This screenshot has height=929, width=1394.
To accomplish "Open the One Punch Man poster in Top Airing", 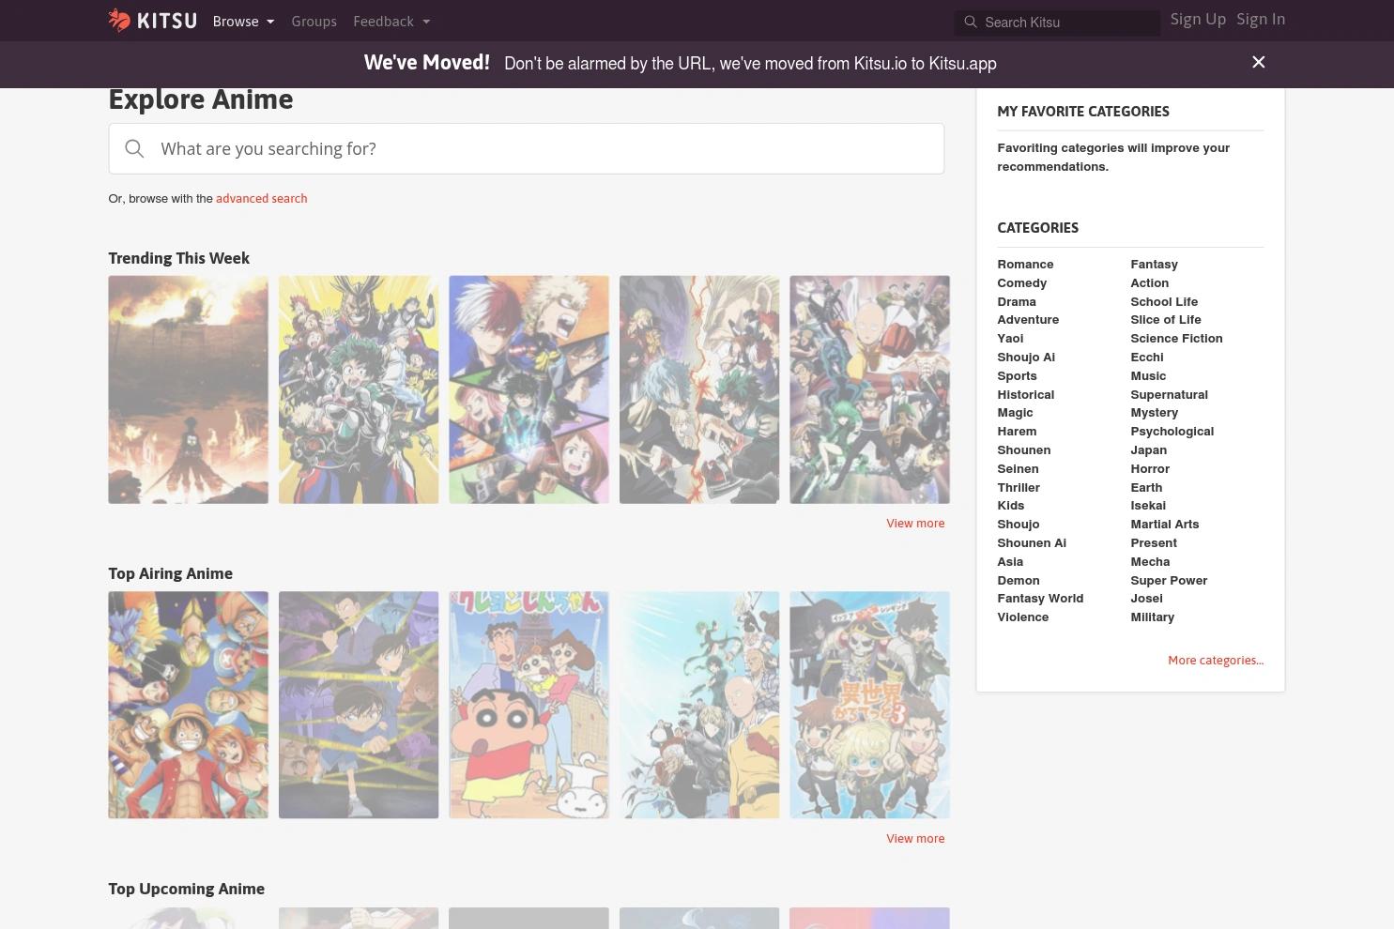I will pyautogui.click(x=699, y=705).
